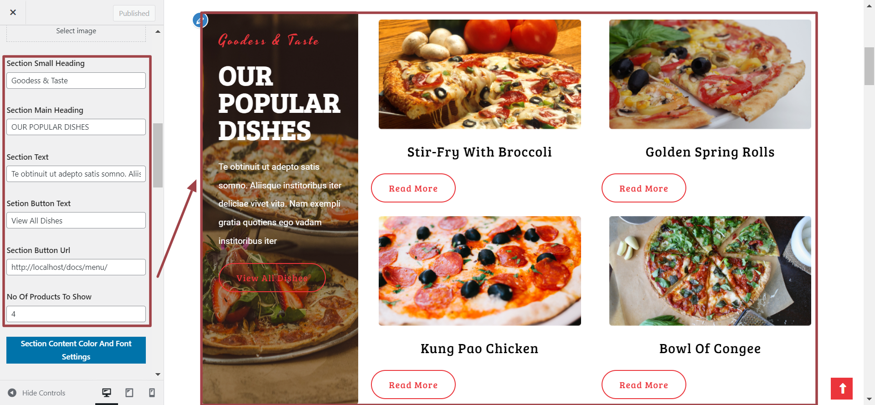Switch to desktop preview device icon
875x405 pixels.
pos(107,393)
